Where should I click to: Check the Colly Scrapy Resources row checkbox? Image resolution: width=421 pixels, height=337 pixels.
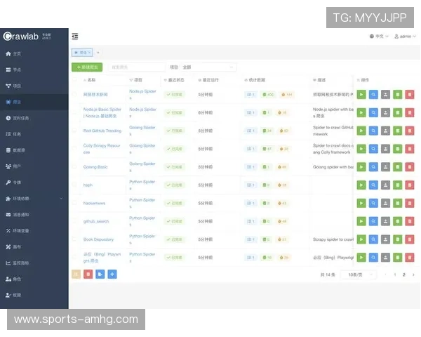pyautogui.click(x=74, y=148)
